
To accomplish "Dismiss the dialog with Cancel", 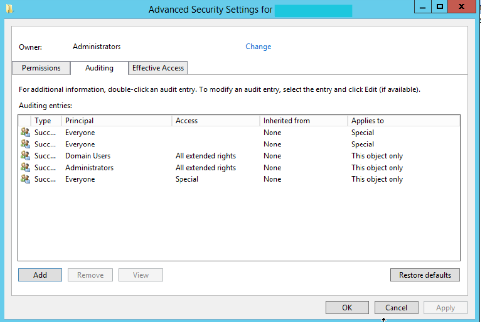I will point(396,307).
